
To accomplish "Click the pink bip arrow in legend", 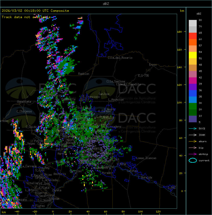I will click(193, 148).
